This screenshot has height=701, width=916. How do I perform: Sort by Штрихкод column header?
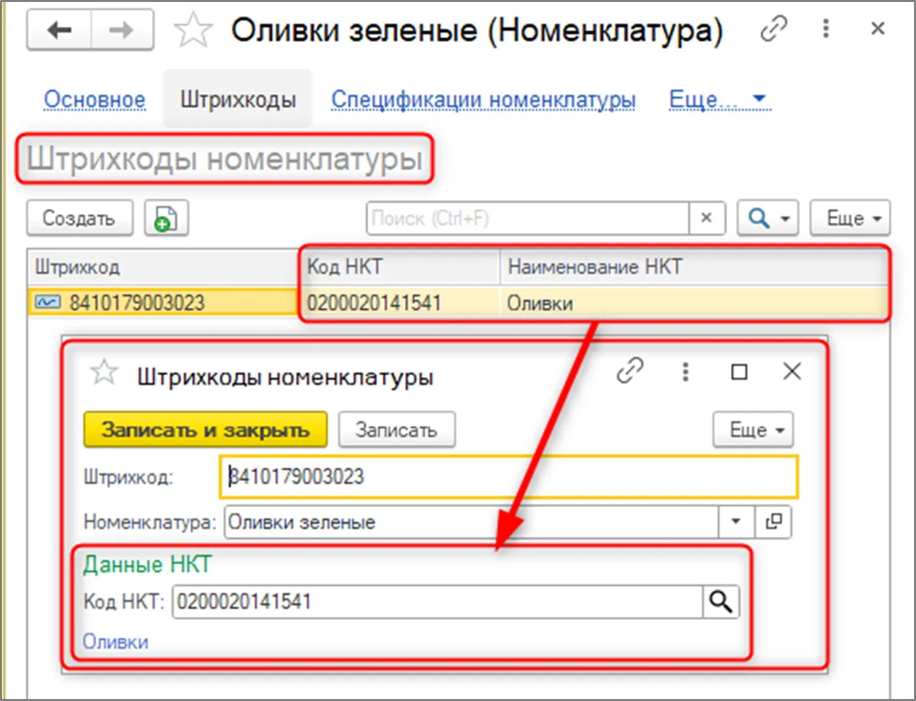(163, 267)
